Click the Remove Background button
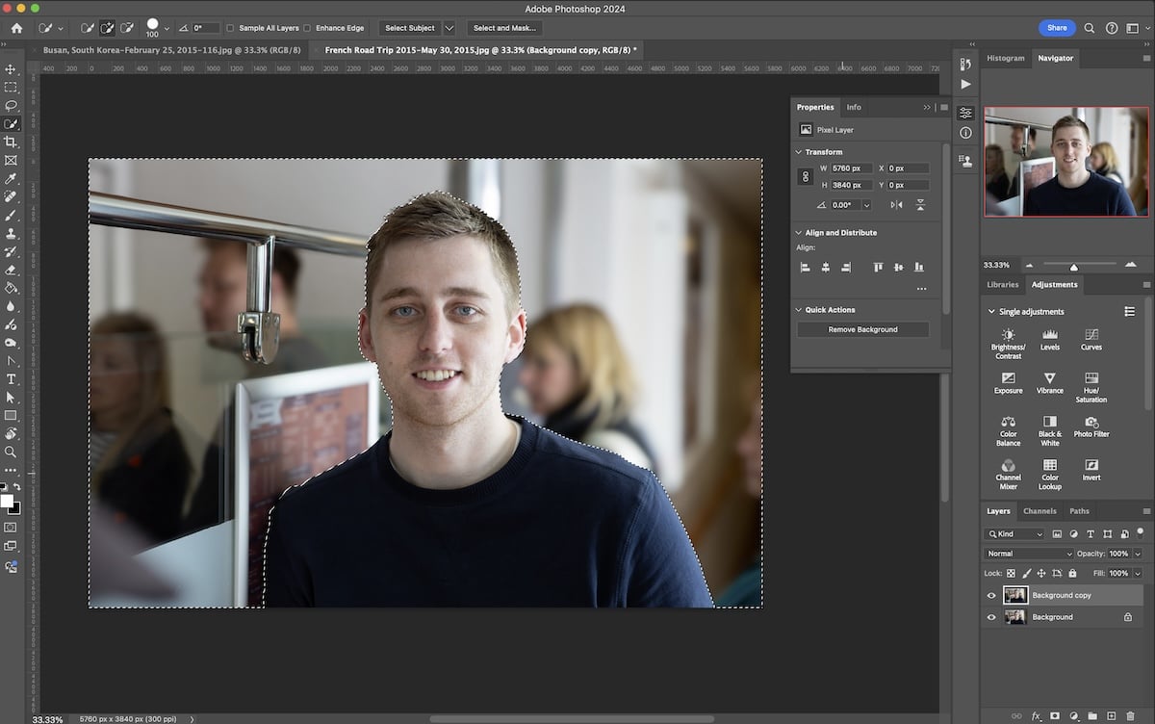This screenshot has height=724, width=1155. (861, 329)
